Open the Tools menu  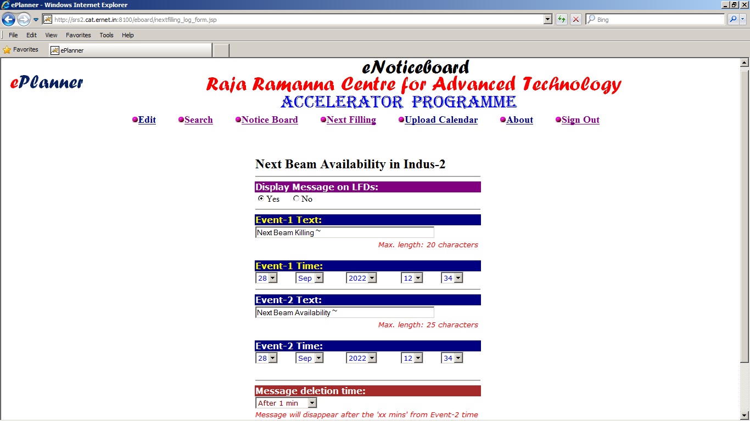(x=107, y=35)
